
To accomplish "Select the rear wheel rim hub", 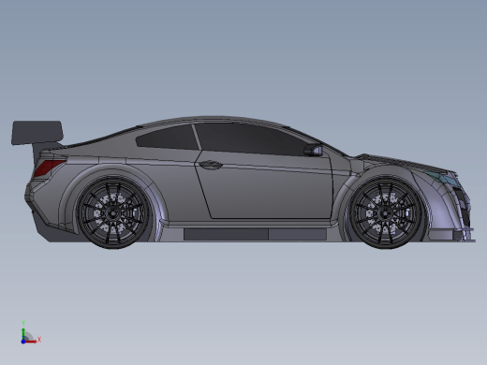I will [x=112, y=213].
